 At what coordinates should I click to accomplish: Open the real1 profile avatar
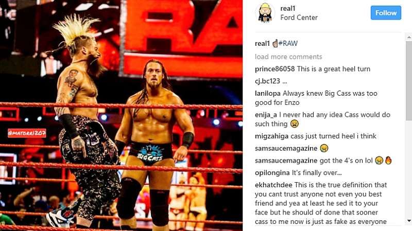coord(265,13)
